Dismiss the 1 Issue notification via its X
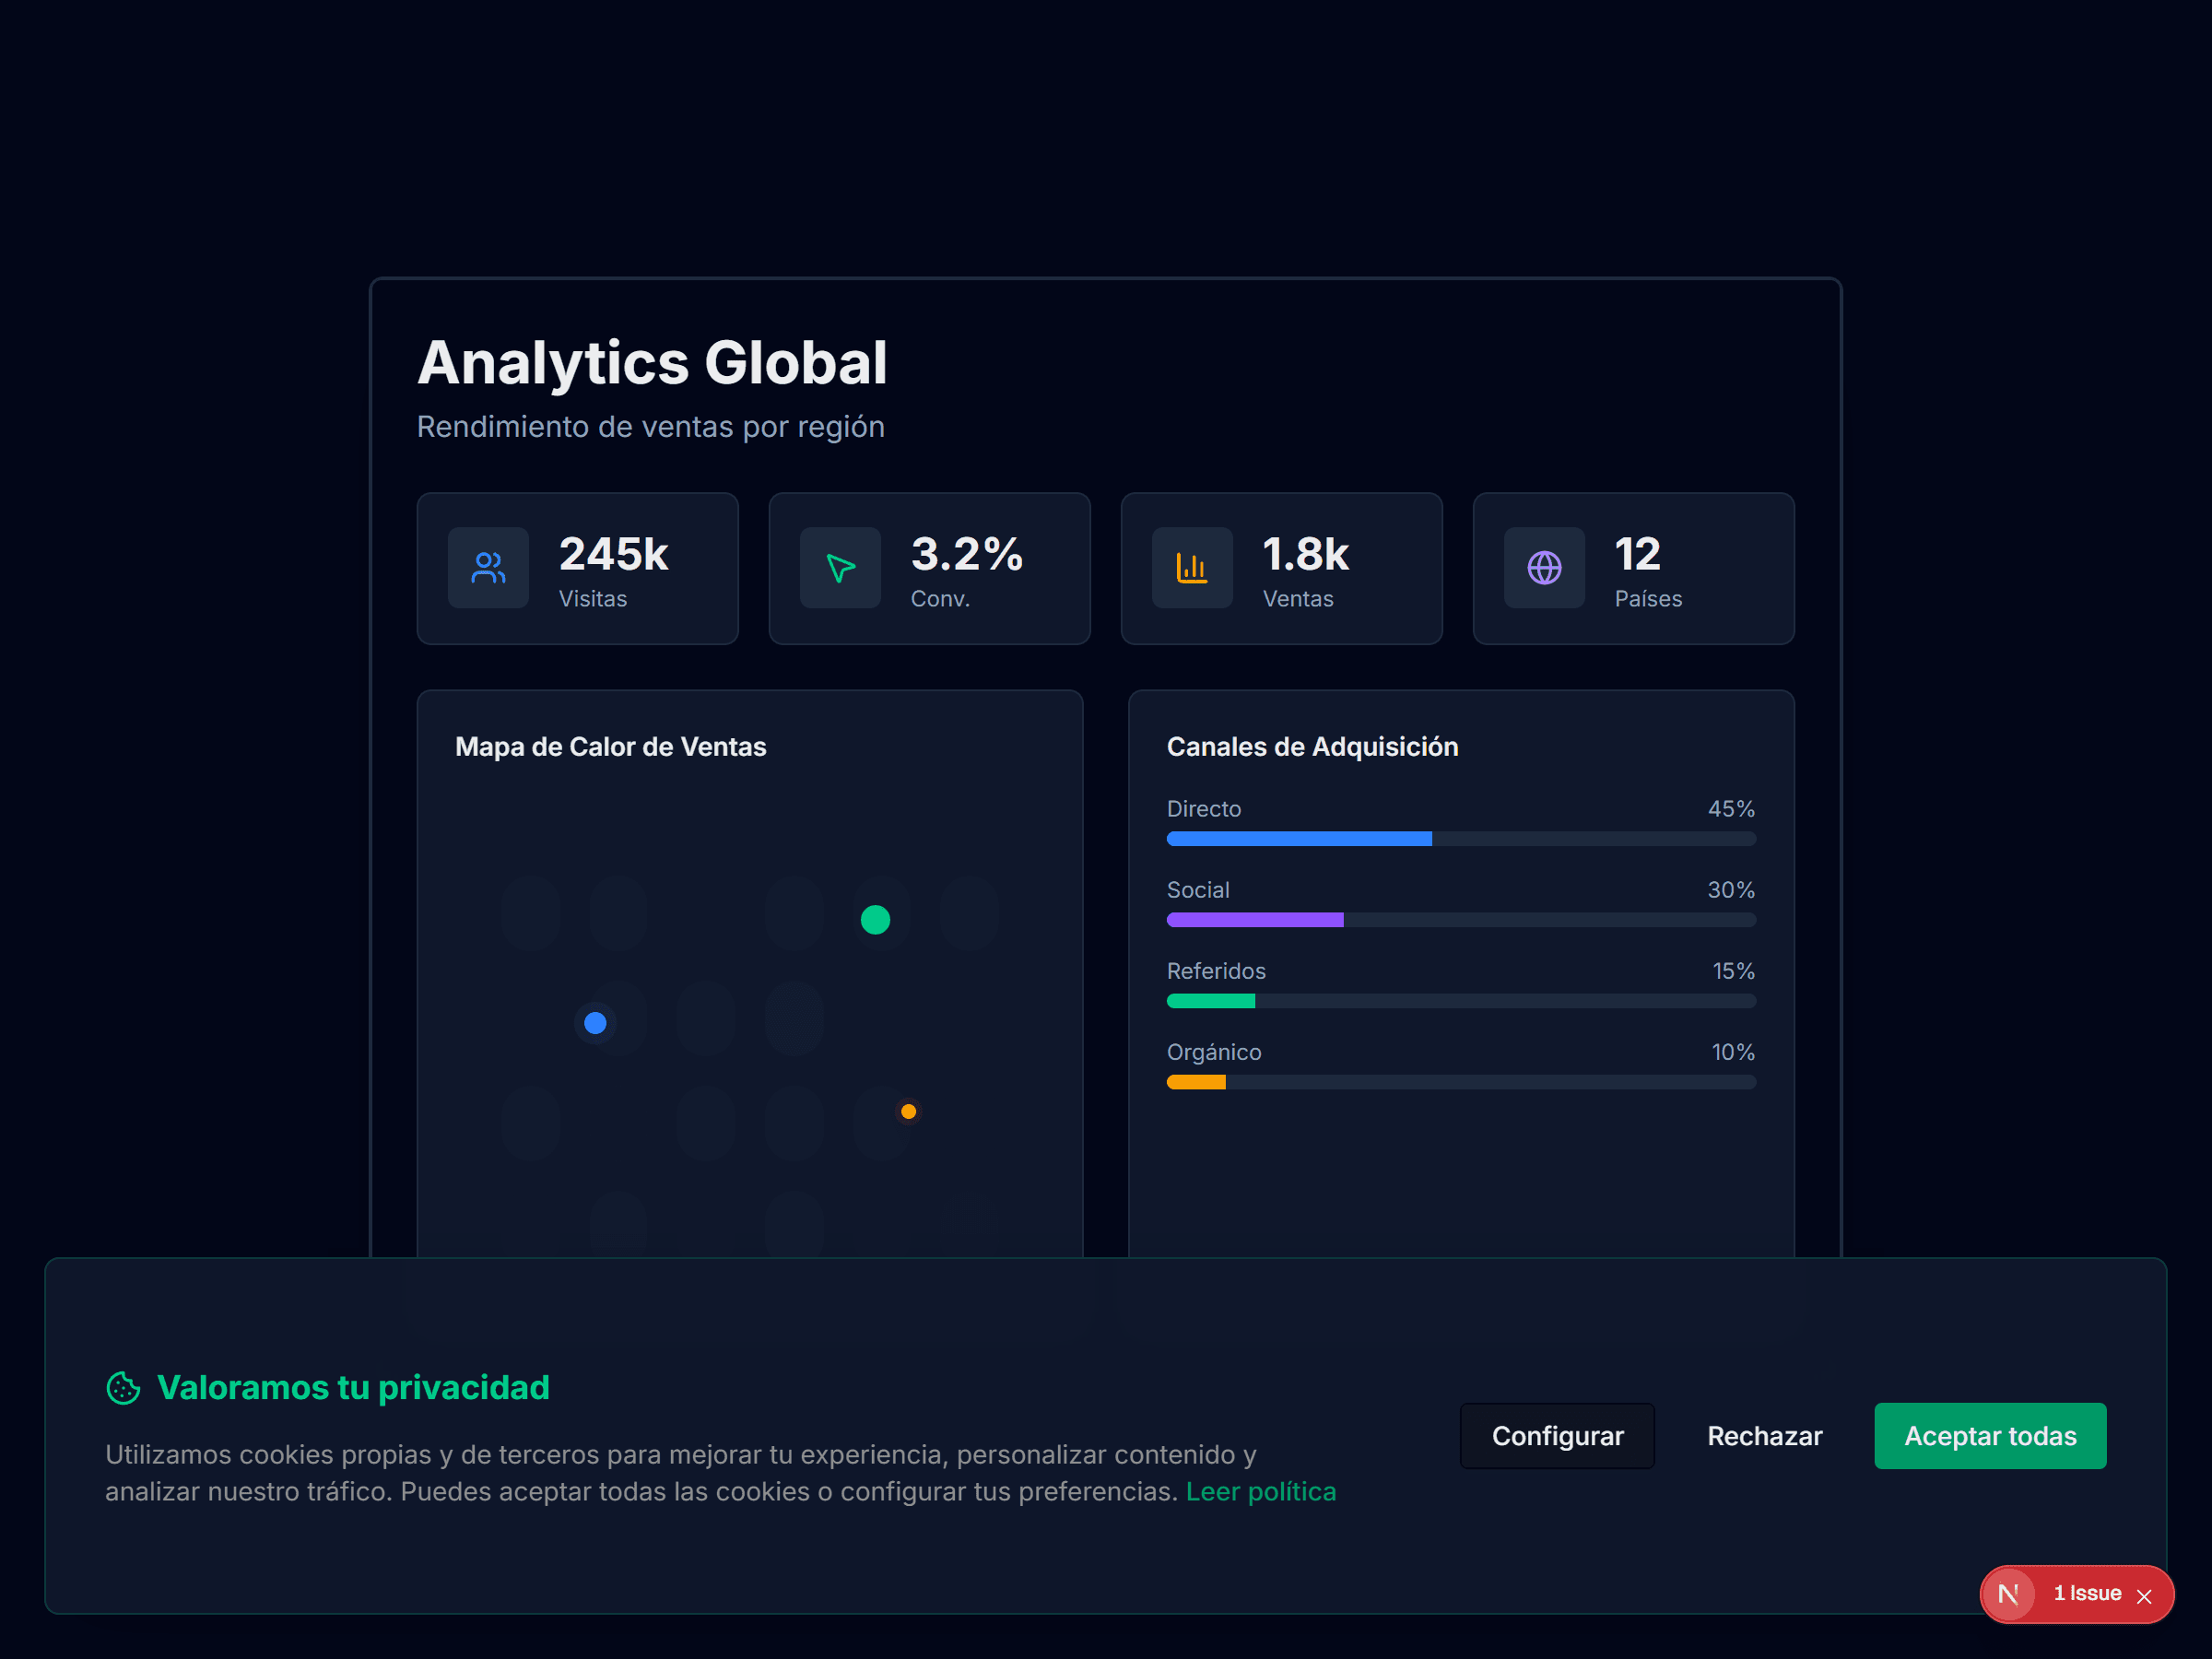The image size is (2212, 1659). click(2145, 1595)
